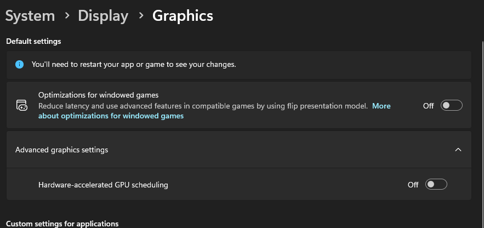Click the Off label beside GPU scheduling toggle
Image resolution: width=484 pixels, height=228 pixels.
point(413,185)
